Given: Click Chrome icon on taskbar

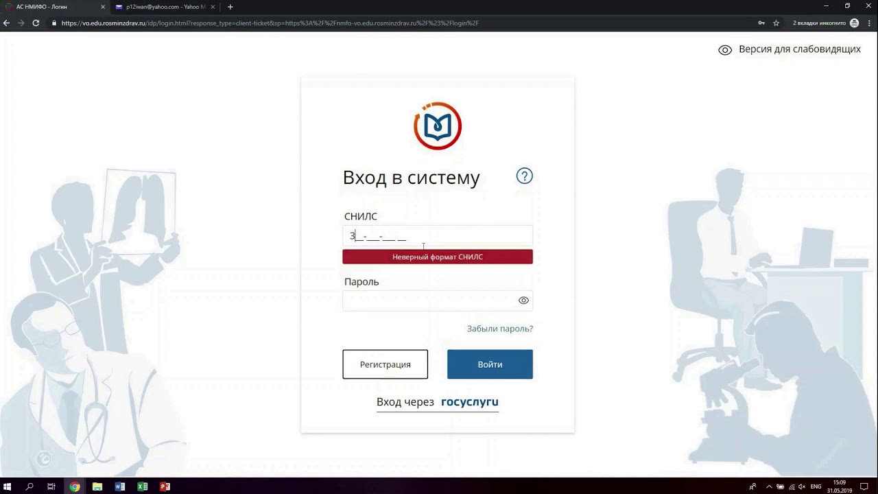Looking at the screenshot, I should (x=75, y=486).
